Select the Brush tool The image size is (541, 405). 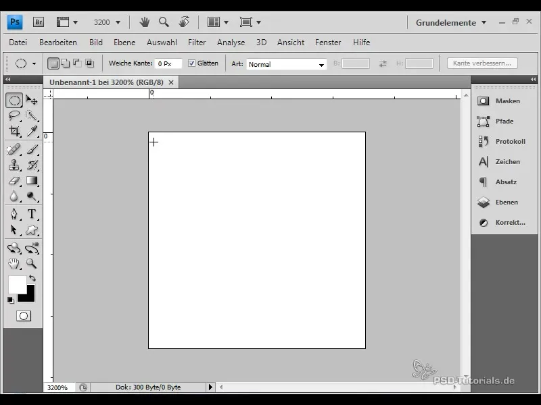pos(32,149)
